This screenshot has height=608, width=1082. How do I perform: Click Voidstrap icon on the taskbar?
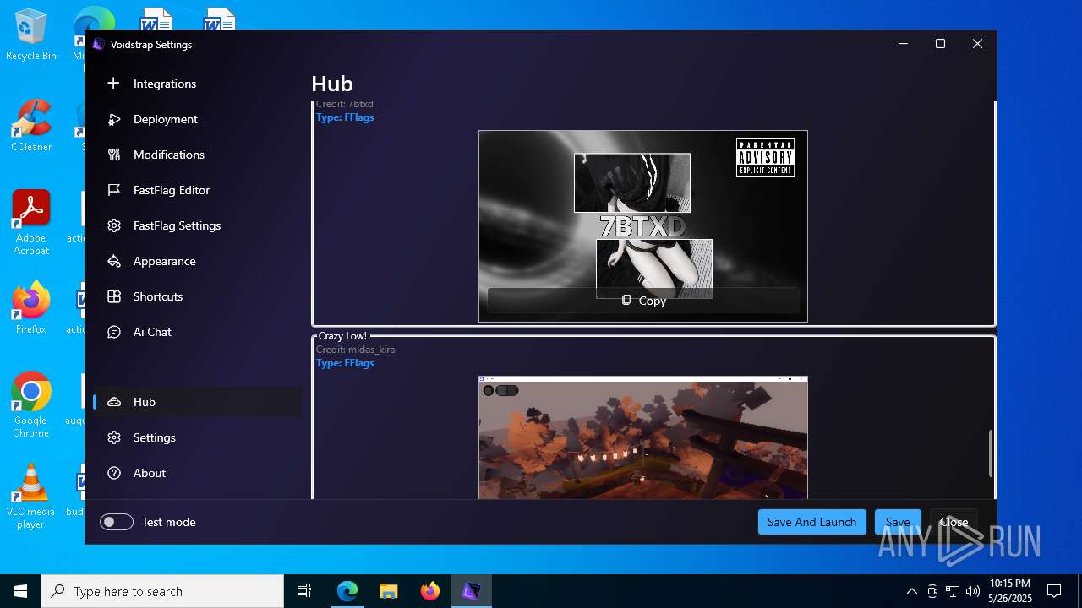click(x=471, y=591)
